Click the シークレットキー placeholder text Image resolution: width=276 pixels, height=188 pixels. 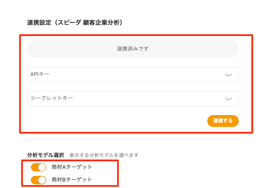[x=52, y=98]
